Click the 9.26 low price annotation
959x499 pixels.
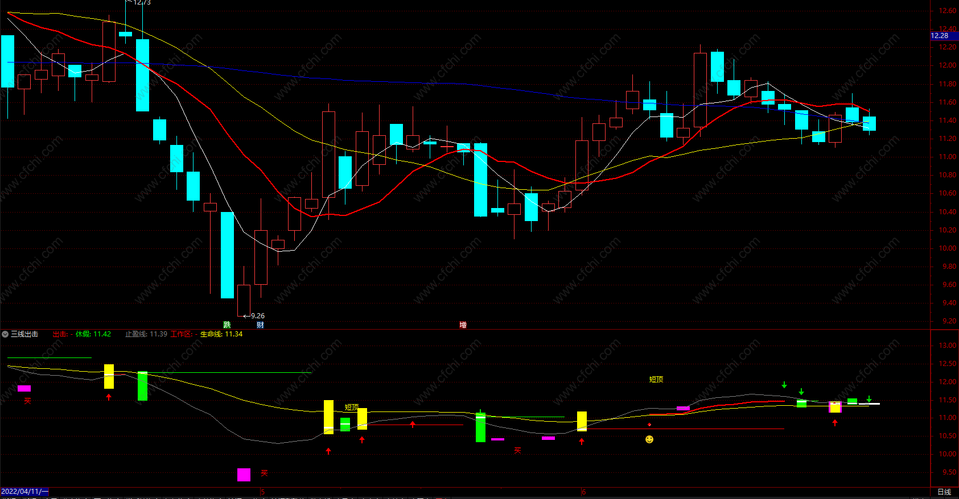point(257,316)
